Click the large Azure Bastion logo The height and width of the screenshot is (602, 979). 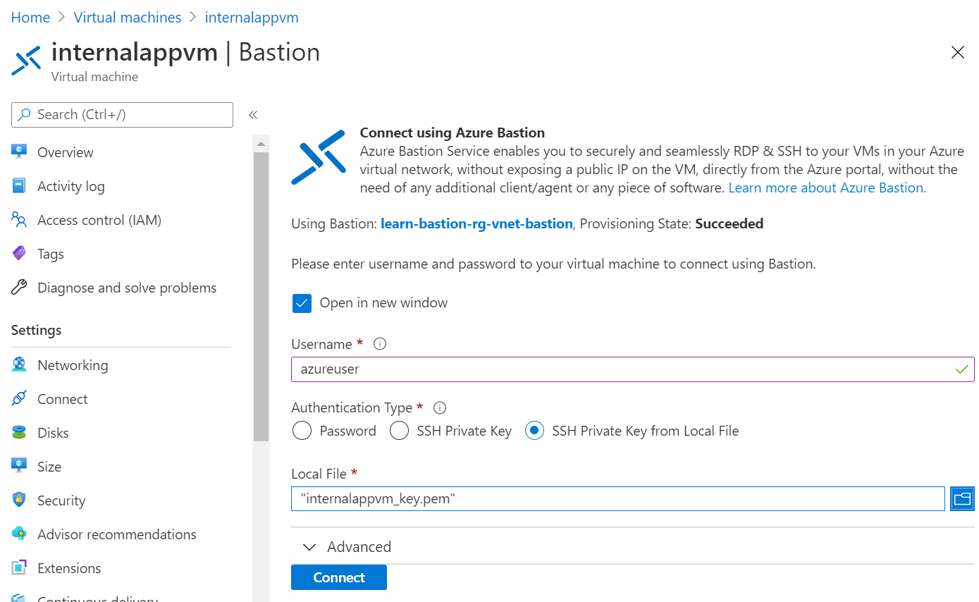click(319, 157)
